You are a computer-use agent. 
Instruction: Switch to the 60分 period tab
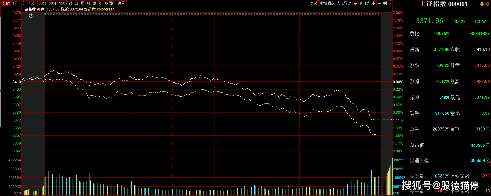click(x=52, y=3)
